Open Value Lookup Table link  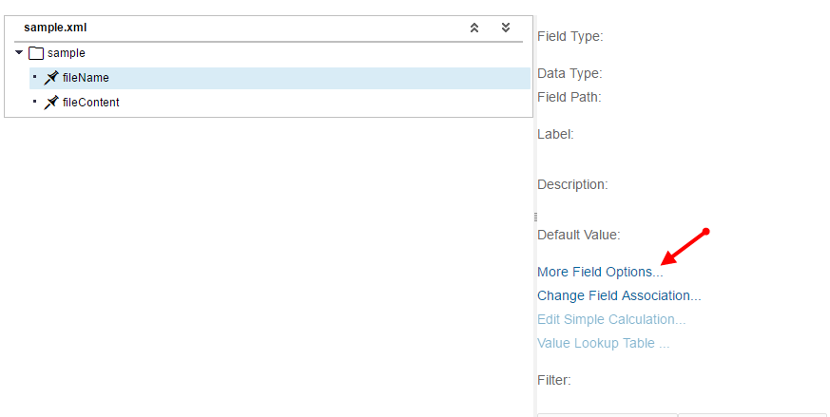tap(604, 344)
